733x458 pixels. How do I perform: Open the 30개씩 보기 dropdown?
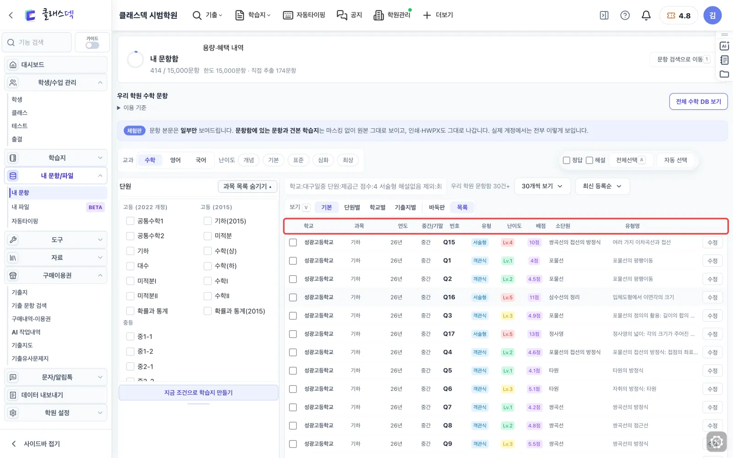click(542, 186)
